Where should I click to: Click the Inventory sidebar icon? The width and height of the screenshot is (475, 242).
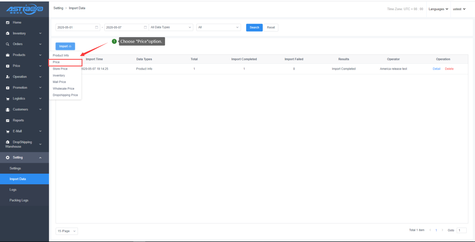[7, 33]
